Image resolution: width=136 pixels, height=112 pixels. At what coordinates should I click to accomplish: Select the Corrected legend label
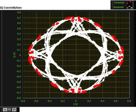pyautogui.click(x=119, y=3)
